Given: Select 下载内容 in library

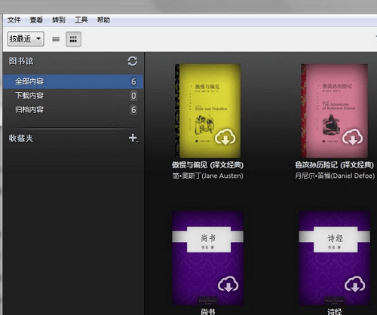Looking at the screenshot, I should [73, 96].
